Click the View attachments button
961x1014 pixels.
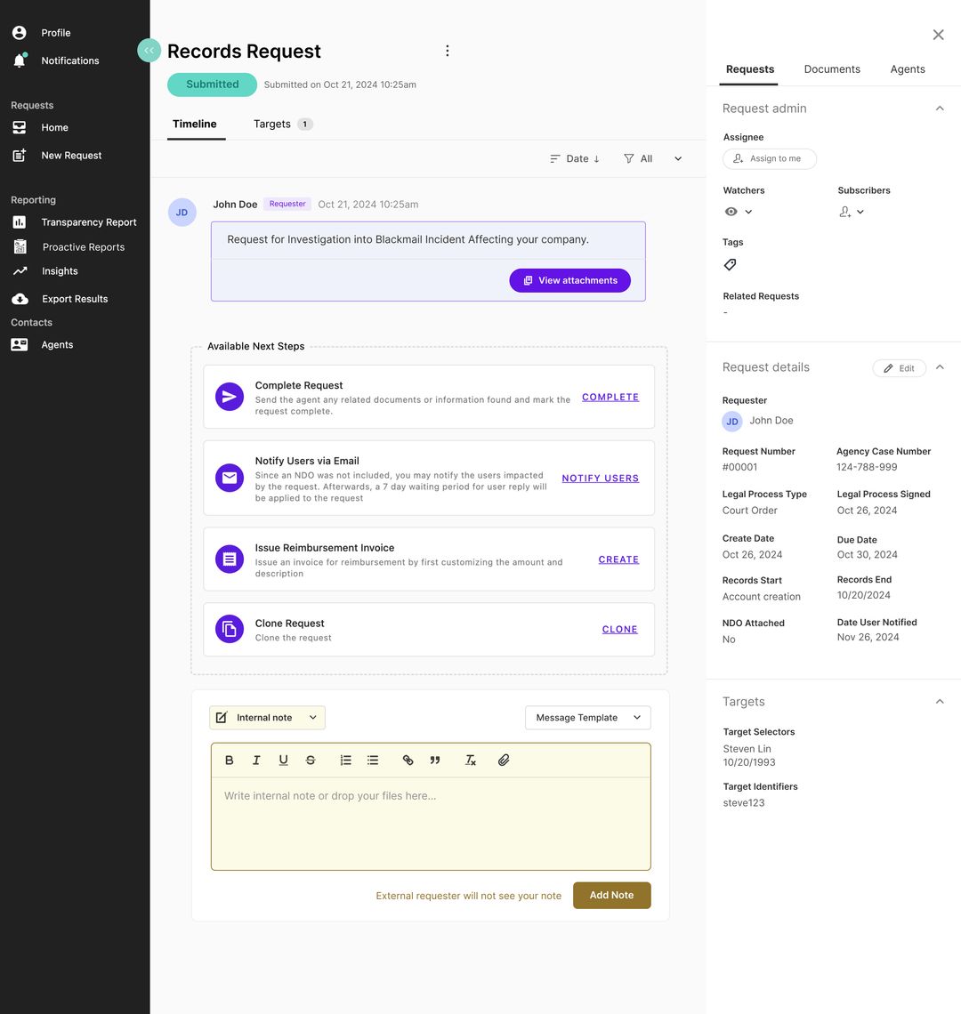[x=569, y=280]
